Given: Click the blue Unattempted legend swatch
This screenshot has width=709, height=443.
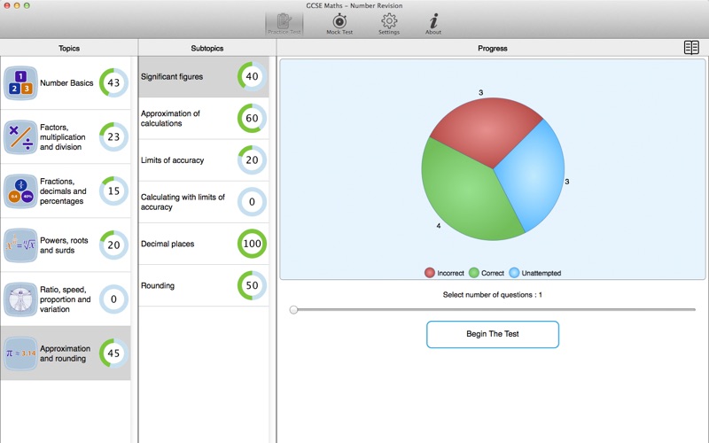Looking at the screenshot, I should click(x=514, y=273).
